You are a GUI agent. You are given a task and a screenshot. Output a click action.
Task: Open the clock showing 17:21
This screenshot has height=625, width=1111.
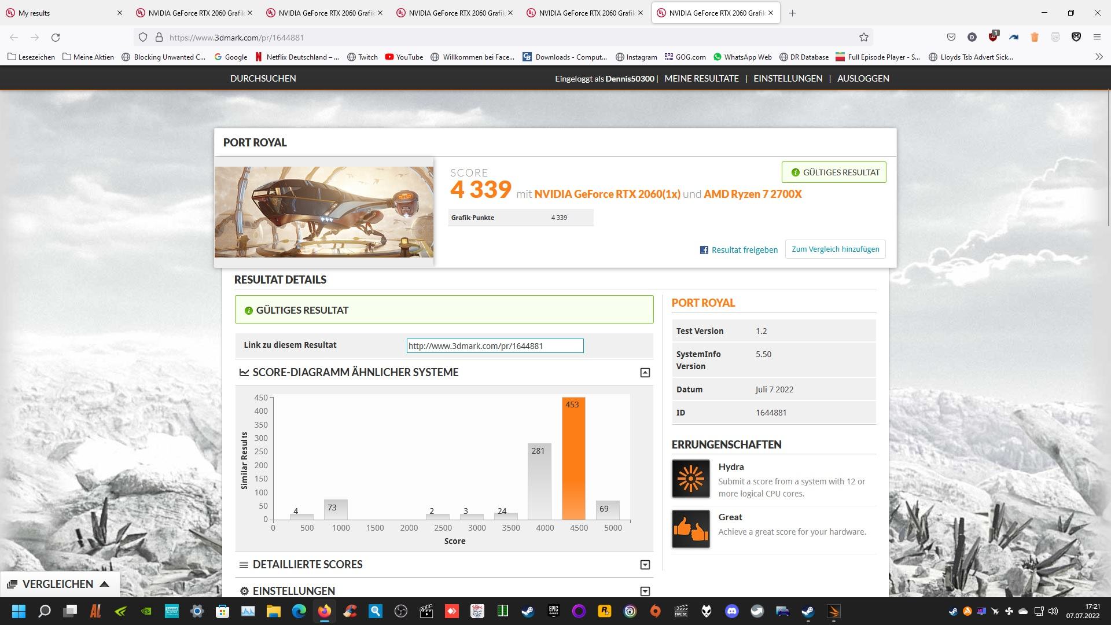(x=1083, y=611)
